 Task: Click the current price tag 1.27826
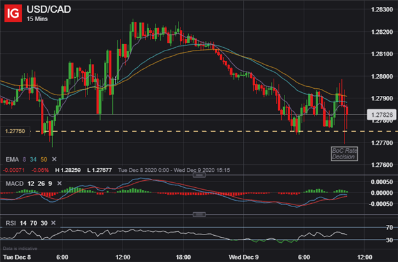[382, 115]
